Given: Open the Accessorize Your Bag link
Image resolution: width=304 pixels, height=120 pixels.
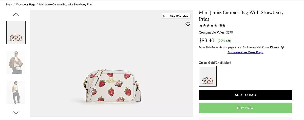Looking at the screenshot, I should point(245,52).
